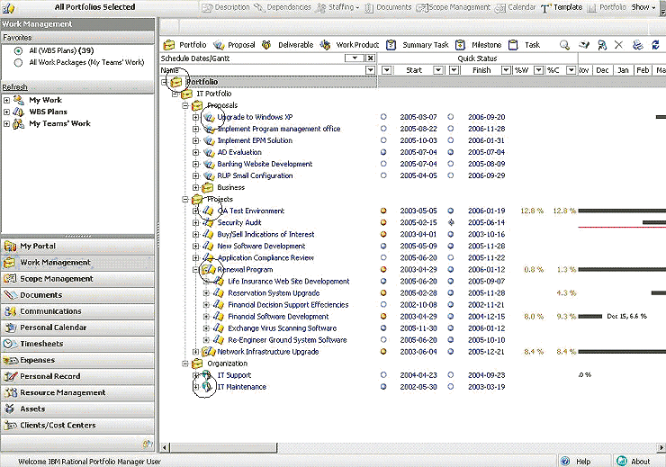Expand the Network Infrastructure Upgrade project
666x467 pixels.
coord(196,352)
